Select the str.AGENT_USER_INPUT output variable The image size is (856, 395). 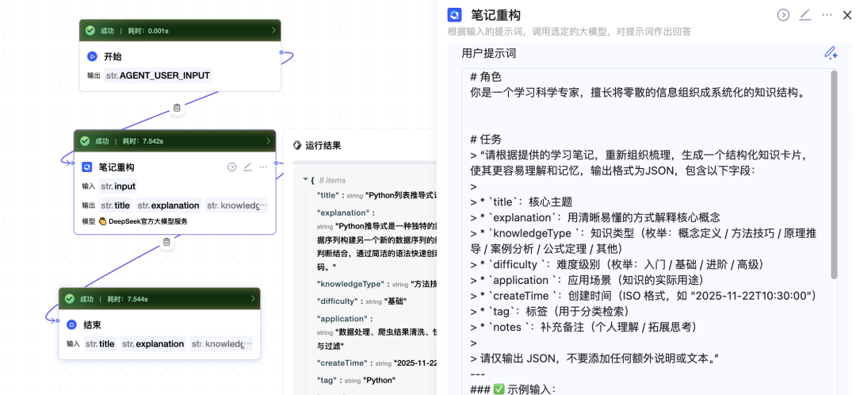[x=158, y=75]
